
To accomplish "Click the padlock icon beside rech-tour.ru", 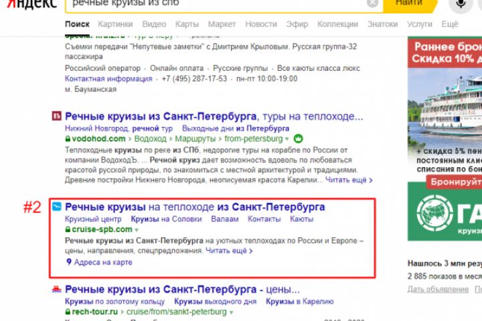I will point(68,312).
